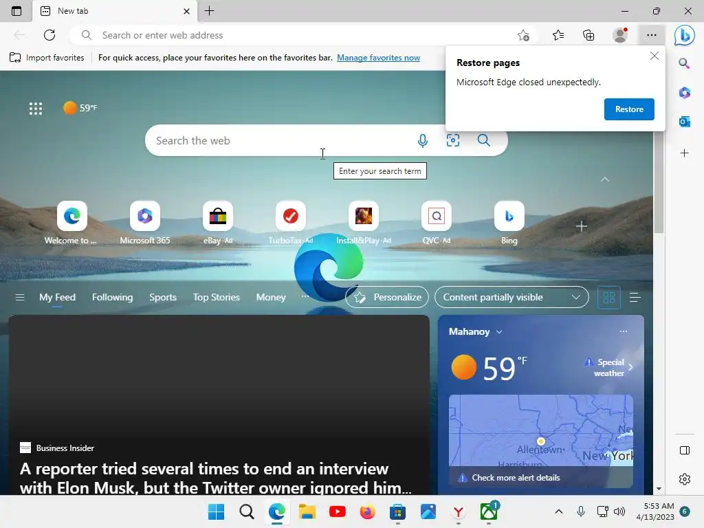
Task: Open File Explorer from taskbar
Action: pos(307,511)
